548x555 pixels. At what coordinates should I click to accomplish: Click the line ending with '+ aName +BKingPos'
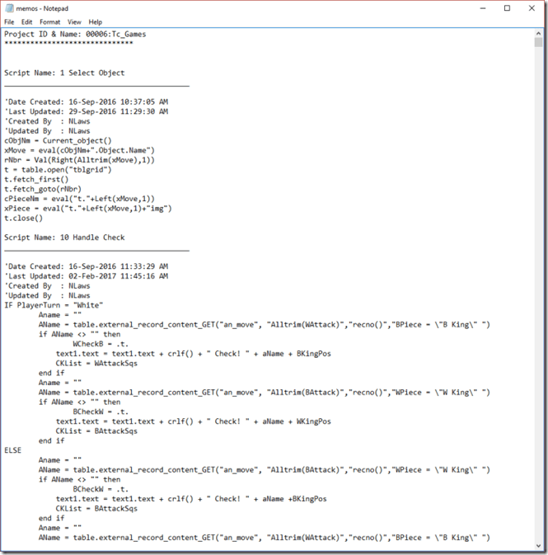(x=191, y=499)
